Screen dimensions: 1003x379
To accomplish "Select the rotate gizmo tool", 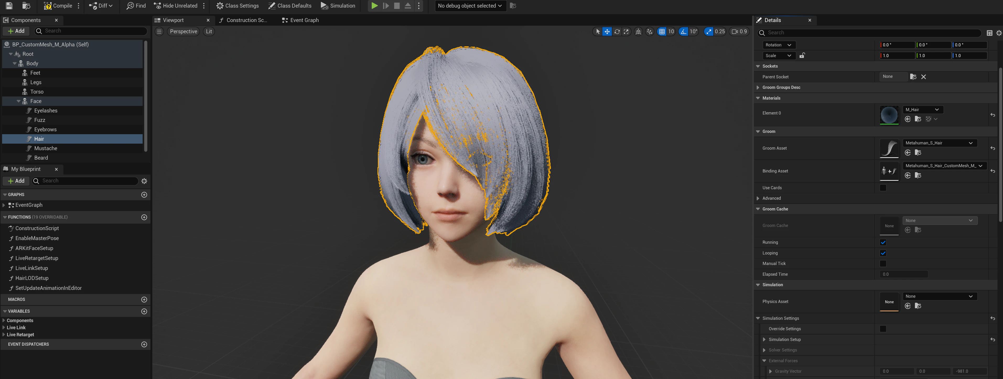I will pyautogui.click(x=617, y=31).
